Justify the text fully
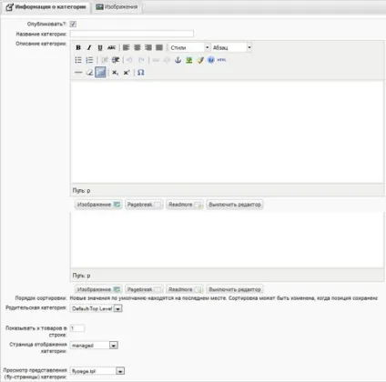 coord(159,47)
